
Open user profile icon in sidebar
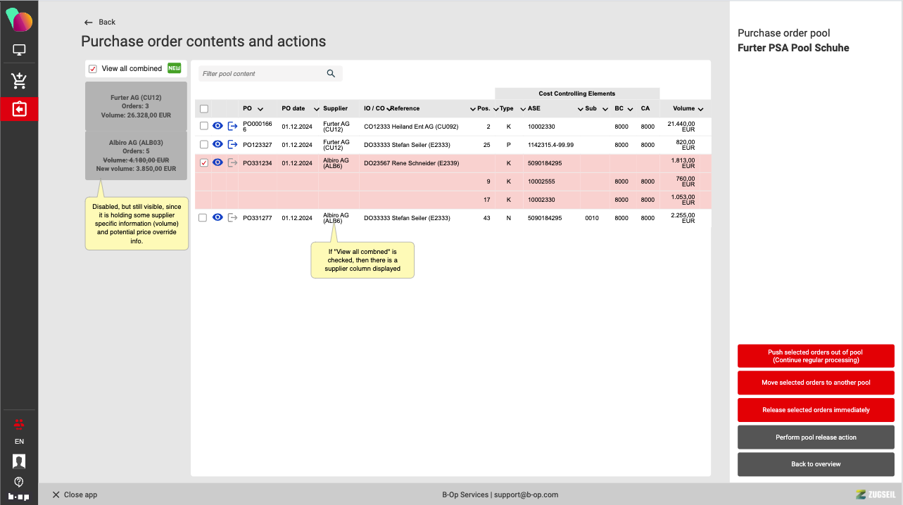point(19,461)
